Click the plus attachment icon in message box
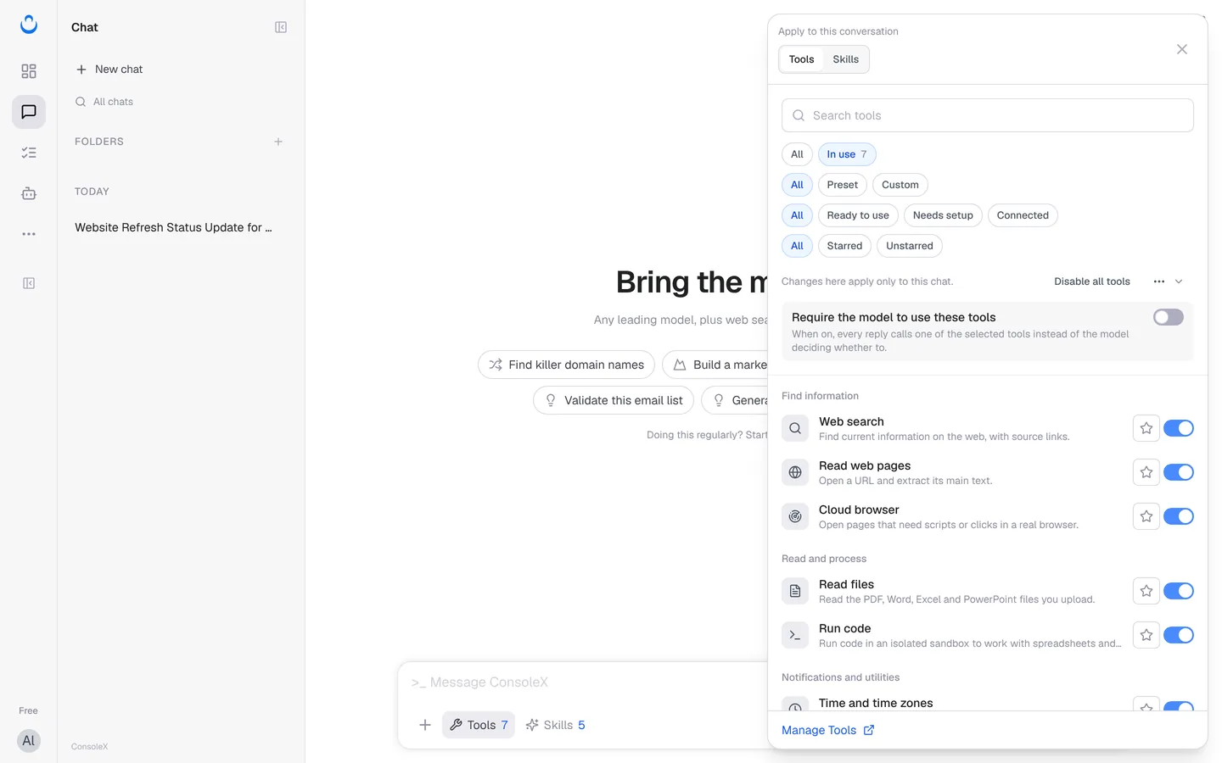Viewport: 1222px width, 763px height. tap(425, 725)
